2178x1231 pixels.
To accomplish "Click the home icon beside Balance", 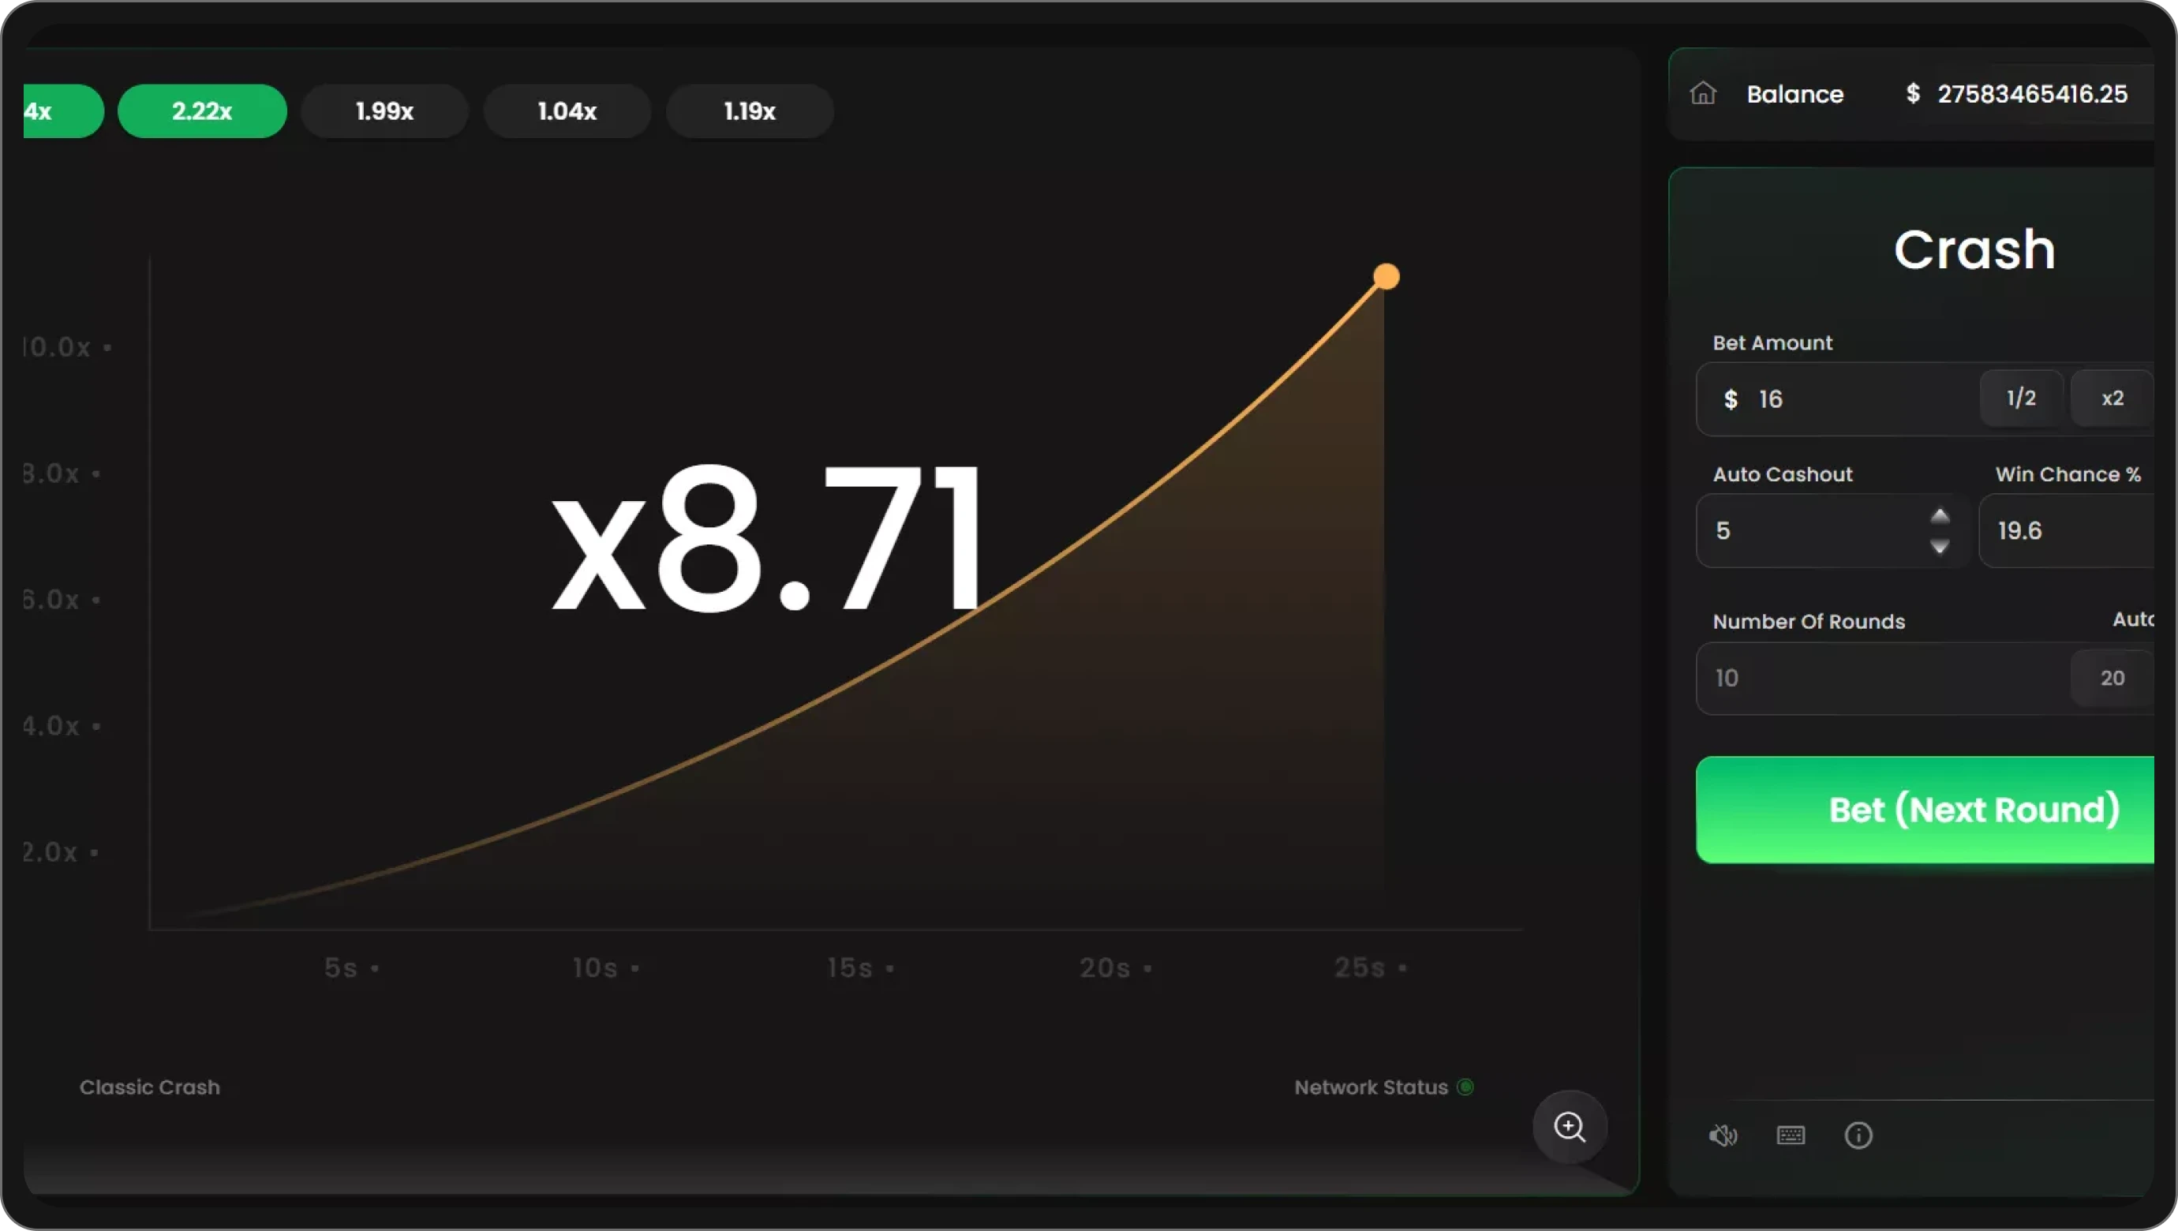I will [1702, 93].
